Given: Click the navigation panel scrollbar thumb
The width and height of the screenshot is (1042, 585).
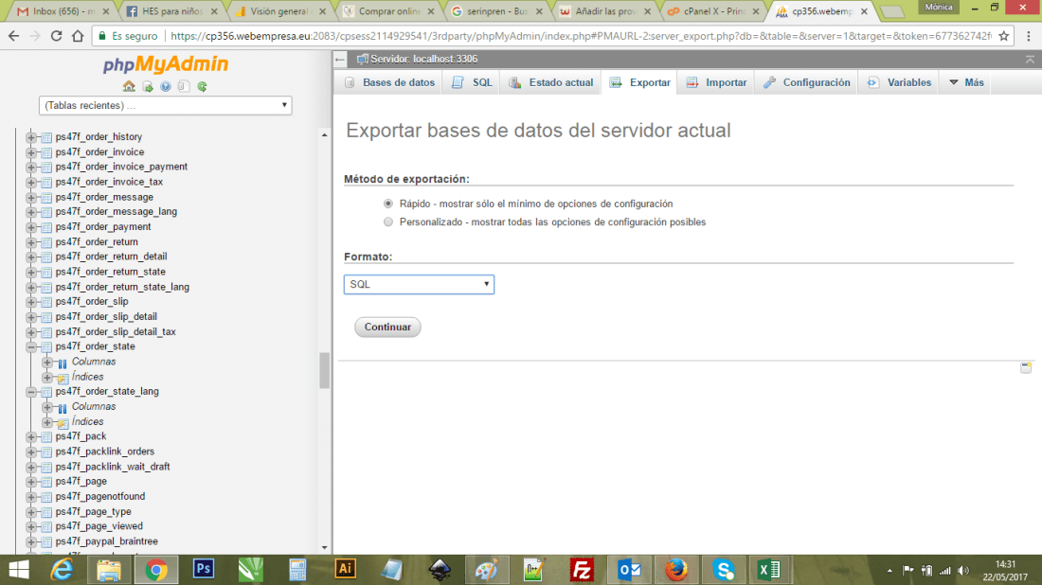Looking at the screenshot, I should coord(324,370).
